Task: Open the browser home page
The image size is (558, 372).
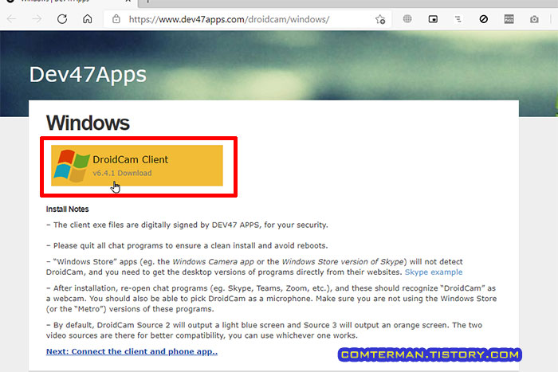Action: (x=88, y=19)
